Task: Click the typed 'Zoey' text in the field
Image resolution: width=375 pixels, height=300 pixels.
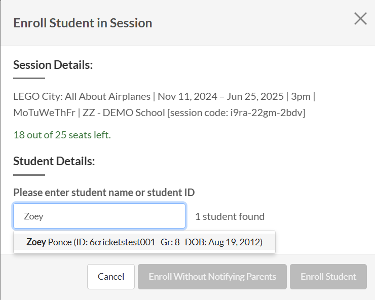Action: tap(34, 216)
